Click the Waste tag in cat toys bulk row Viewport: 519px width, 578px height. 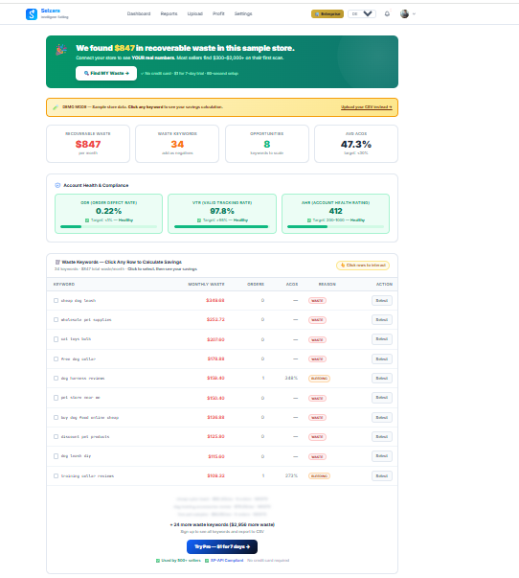(x=317, y=339)
